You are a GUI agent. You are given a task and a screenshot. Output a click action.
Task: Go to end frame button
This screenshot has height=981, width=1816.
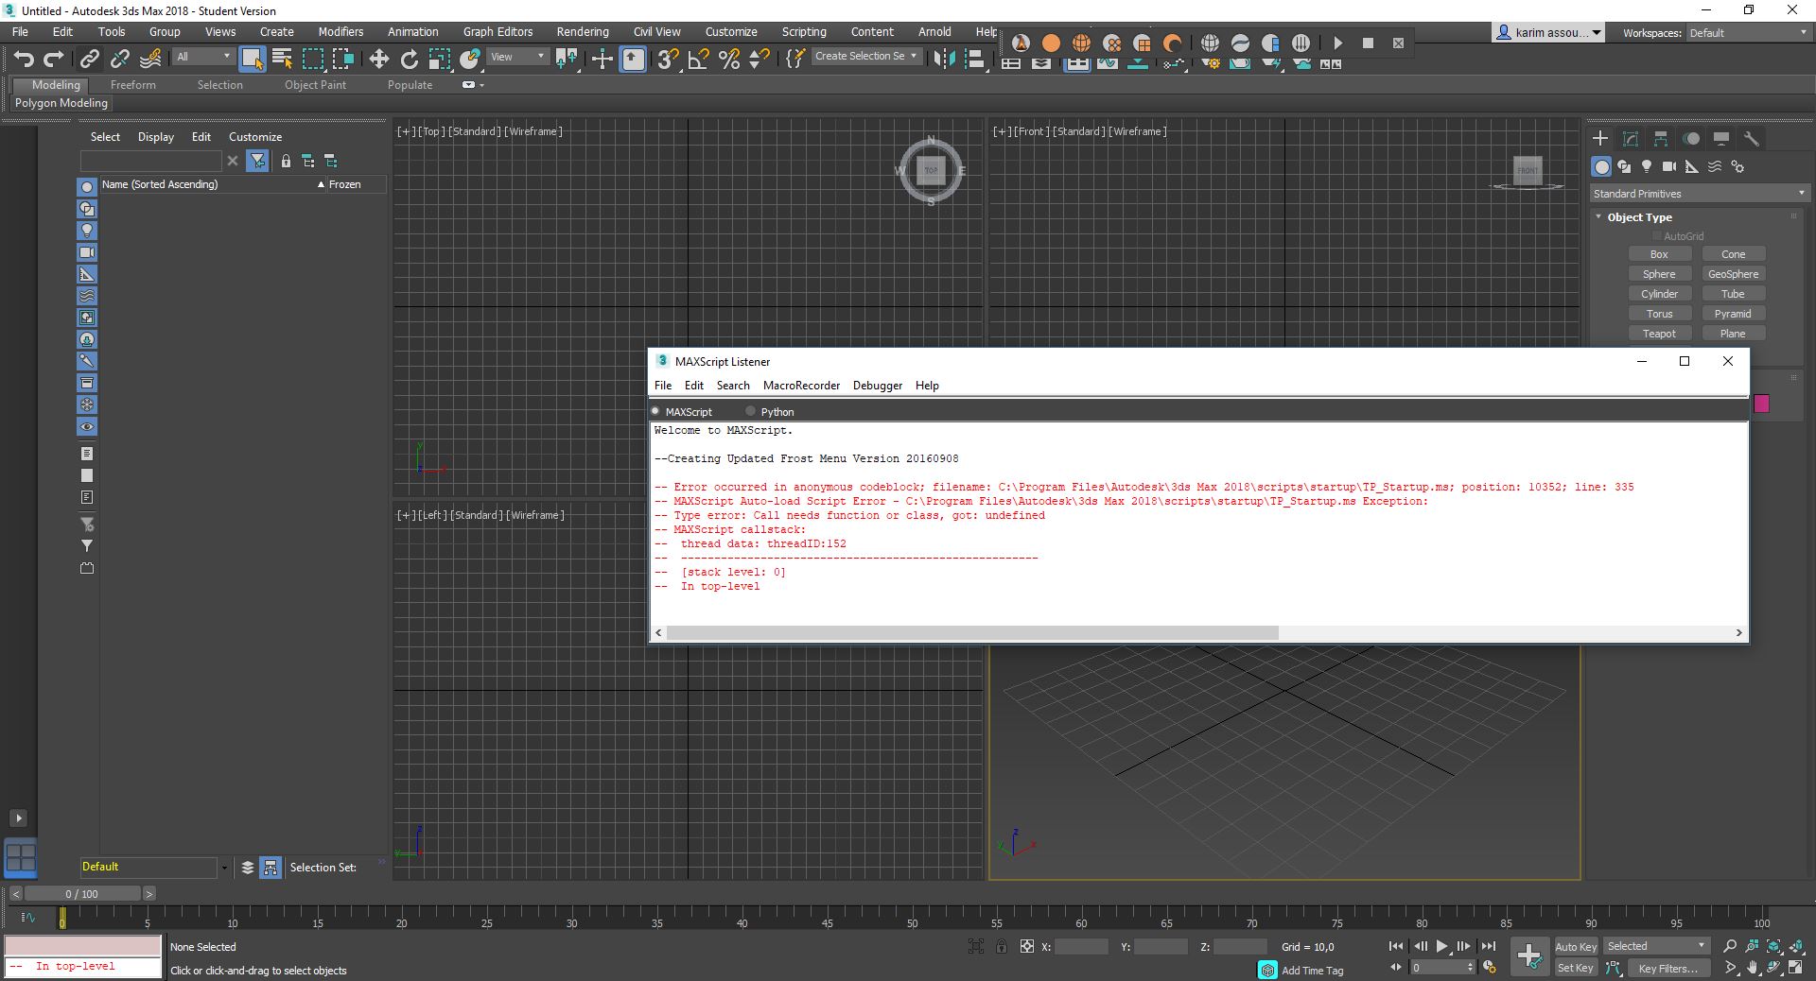pyautogui.click(x=1489, y=946)
